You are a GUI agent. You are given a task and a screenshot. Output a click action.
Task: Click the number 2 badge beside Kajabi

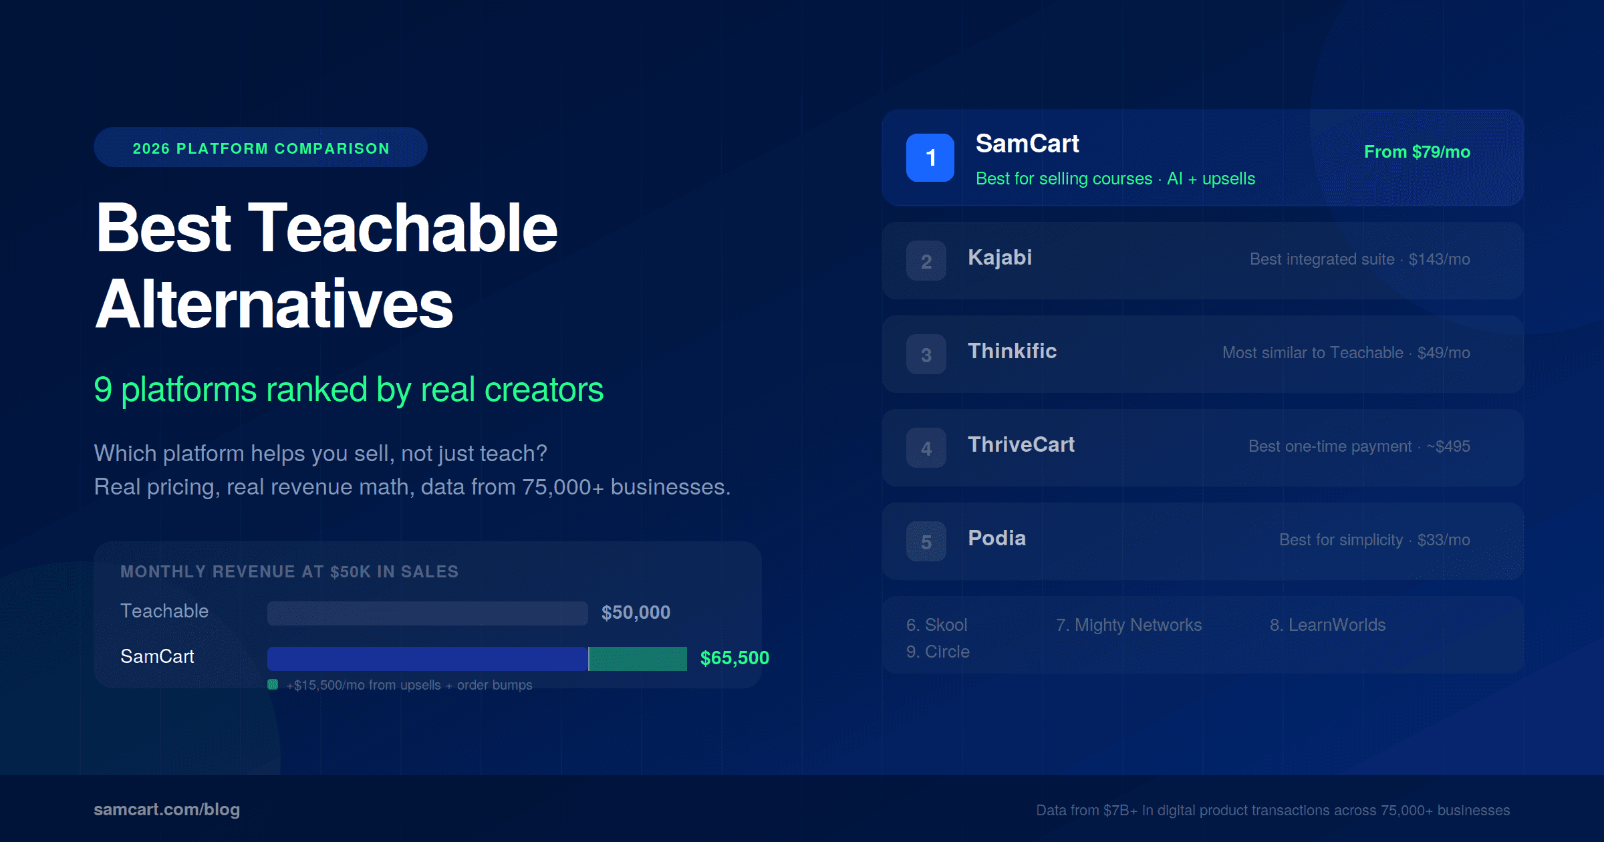[x=926, y=261]
